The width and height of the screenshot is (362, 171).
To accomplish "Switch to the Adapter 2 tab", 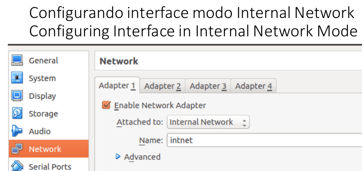I will (162, 86).
